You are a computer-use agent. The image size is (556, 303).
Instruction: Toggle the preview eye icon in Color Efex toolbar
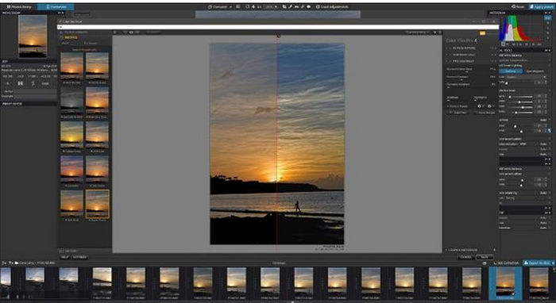(131, 33)
